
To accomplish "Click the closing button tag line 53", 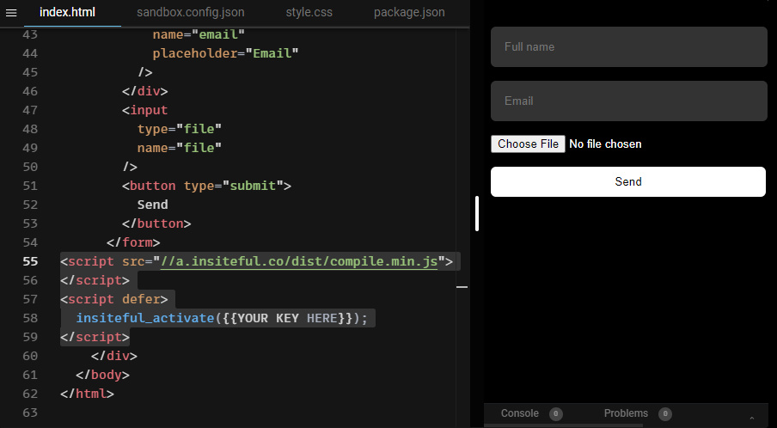I will [x=156, y=223].
